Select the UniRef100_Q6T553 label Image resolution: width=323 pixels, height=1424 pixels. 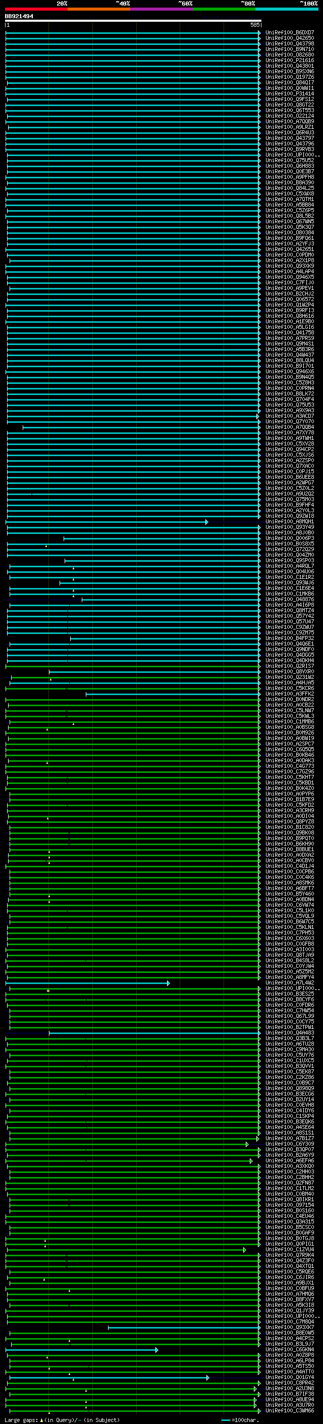(290, 111)
